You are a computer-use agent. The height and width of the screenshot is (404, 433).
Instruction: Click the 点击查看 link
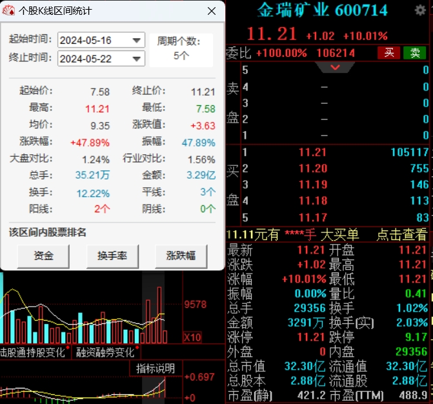(x=402, y=235)
